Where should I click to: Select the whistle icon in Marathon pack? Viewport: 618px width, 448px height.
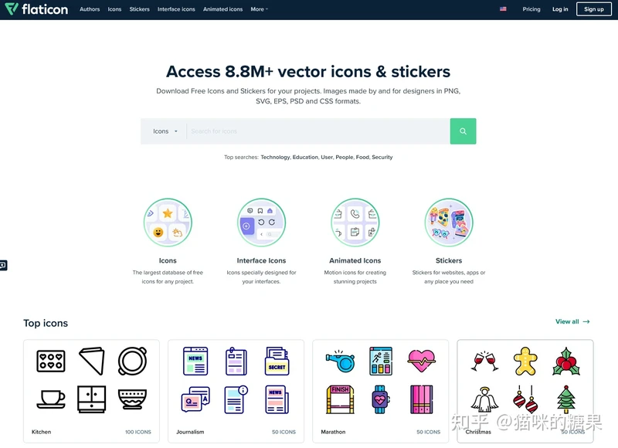coord(340,361)
